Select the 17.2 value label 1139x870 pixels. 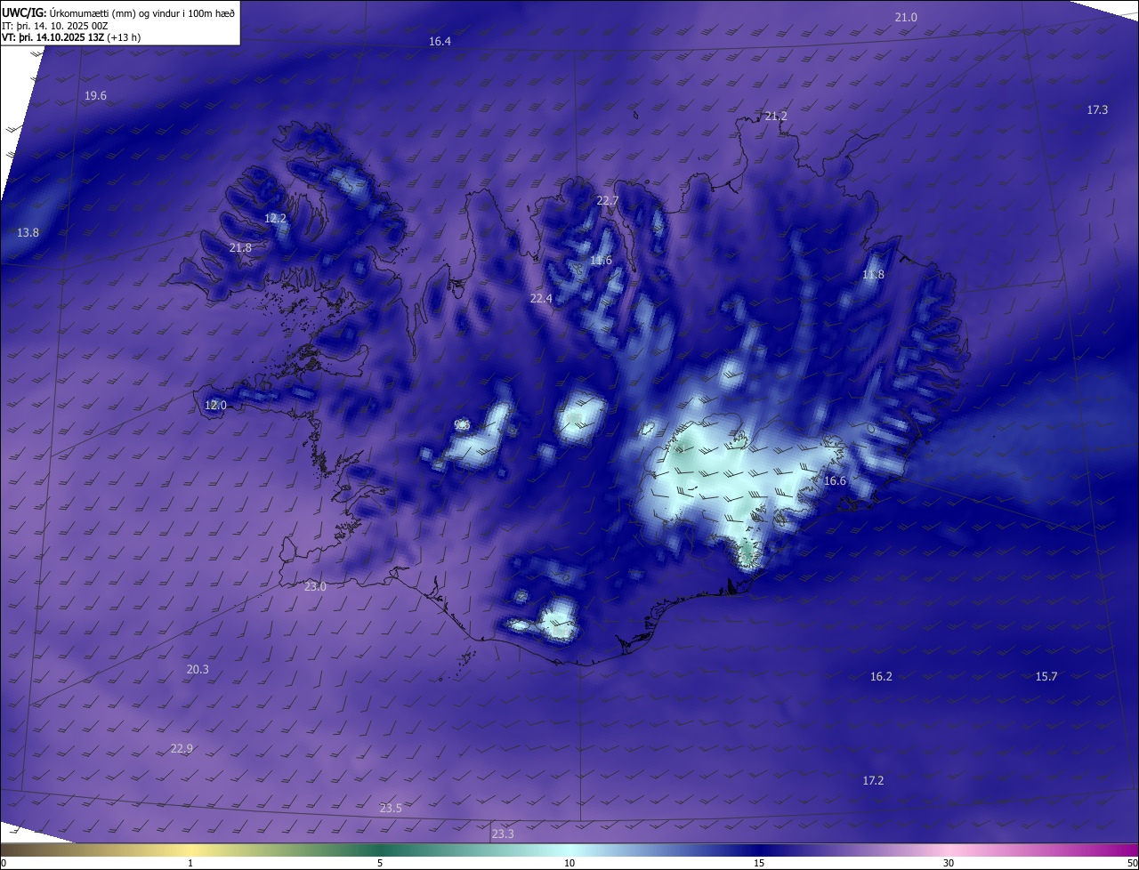pyautogui.click(x=873, y=781)
